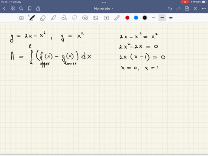The height and width of the screenshot is (156, 208).
Task: Tap the three-dot multitasking indicator at top
Action: (x=104, y=2)
